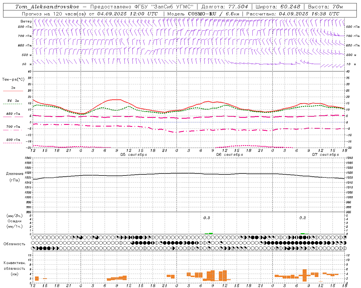Image resolution: width=361 pixels, height=288 pixels.
Task: Click the station name Tom_Aleksandrovskoe
Action: (x=47, y=7)
